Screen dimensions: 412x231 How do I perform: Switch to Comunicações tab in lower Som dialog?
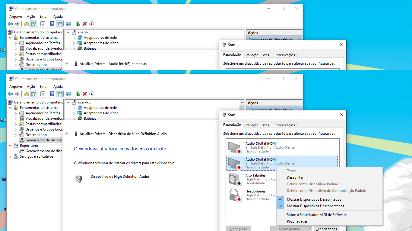[285, 125]
